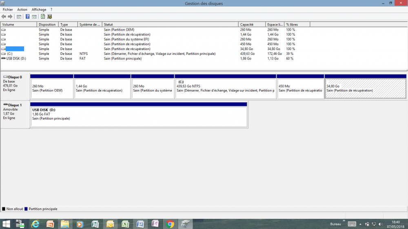Screen dimensions: 408x229
Task: Select the 34,80 Go recovery partition block
Action: click(x=365, y=88)
